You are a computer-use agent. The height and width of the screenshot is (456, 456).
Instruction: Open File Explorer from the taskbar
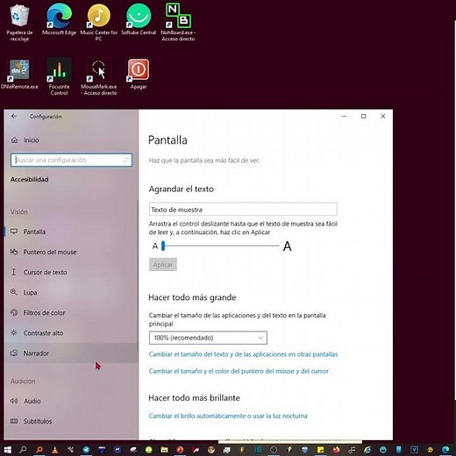point(164,450)
